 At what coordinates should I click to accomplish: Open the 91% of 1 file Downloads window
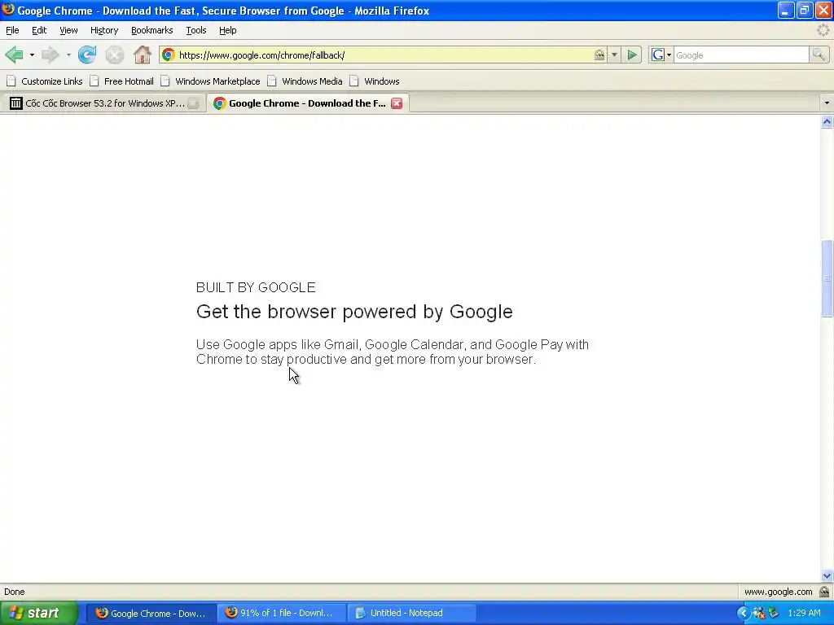pos(281,613)
